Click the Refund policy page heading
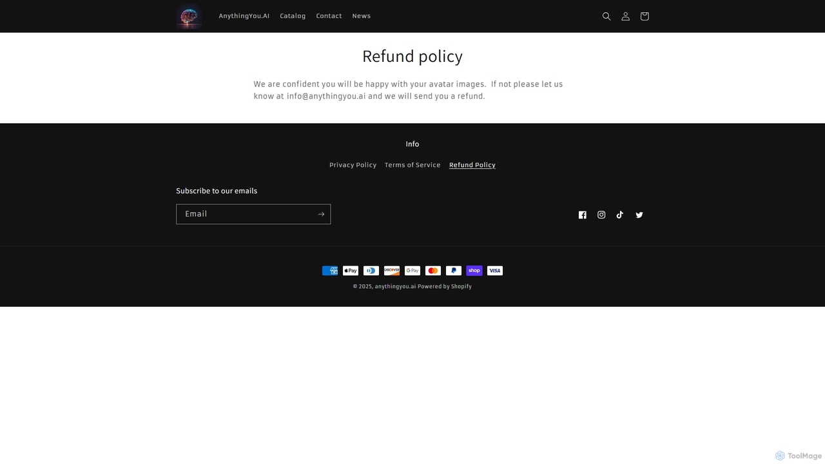The image size is (825, 464). (x=412, y=56)
